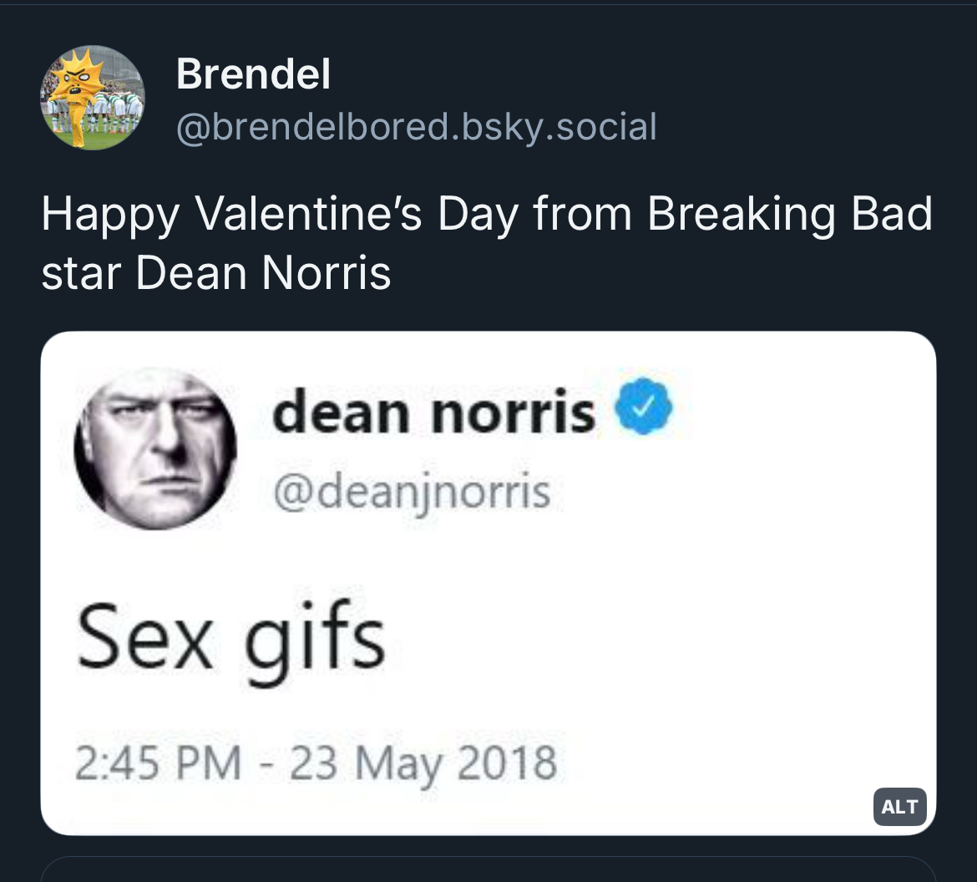Click the Brendel display name
Image resolution: width=977 pixels, height=882 pixels.
(x=253, y=75)
